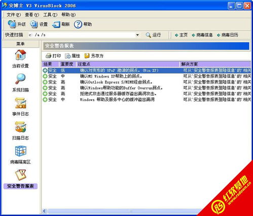Select the Outlook Express S/MIME row
This screenshot has width=253, height=216.
coord(147,82)
